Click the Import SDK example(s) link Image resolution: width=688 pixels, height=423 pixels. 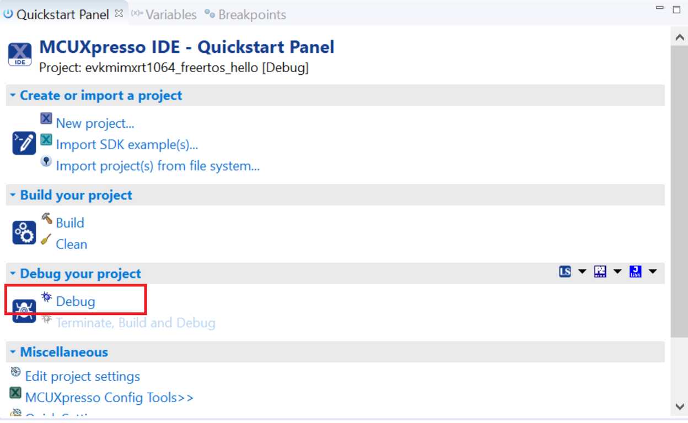(x=127, y=145)
